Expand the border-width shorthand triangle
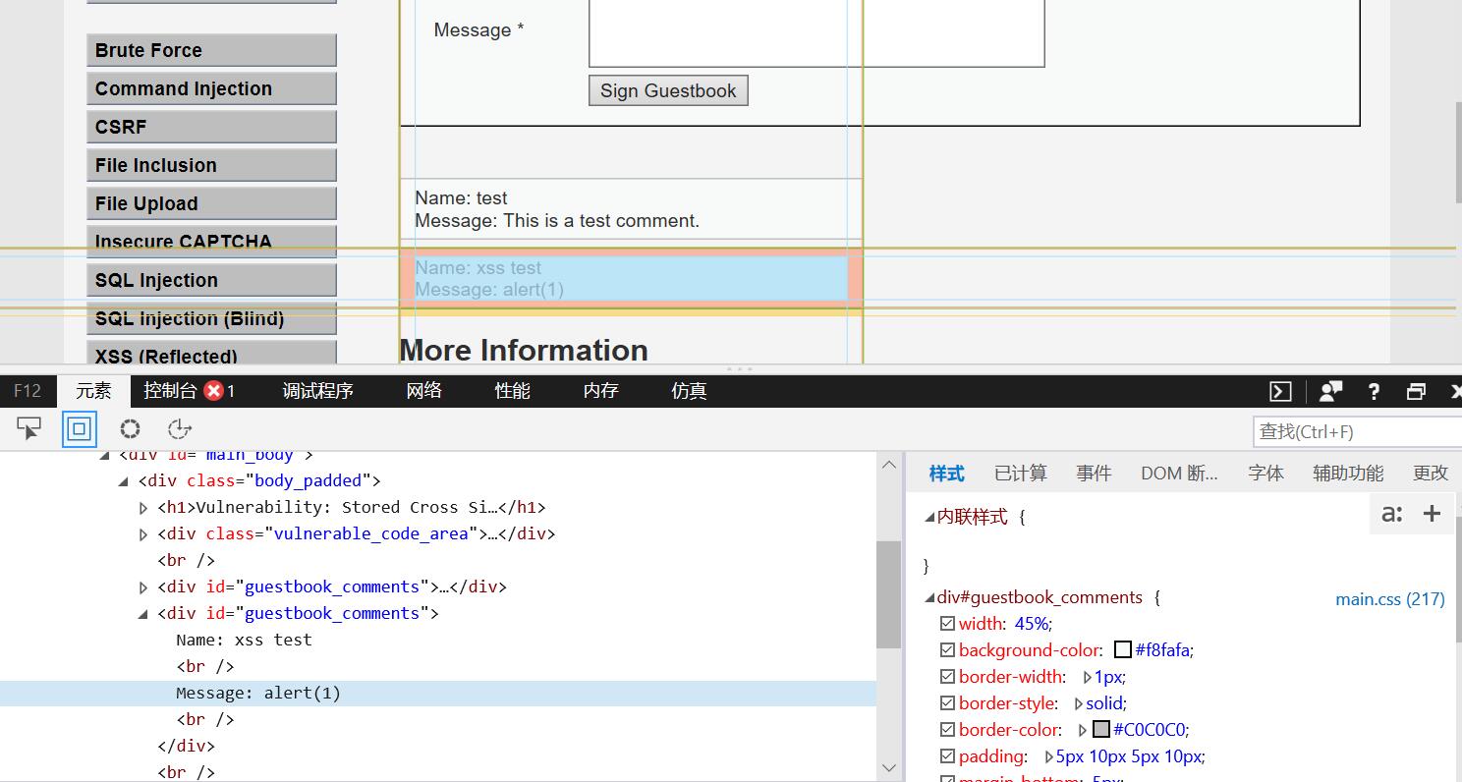 coord(1088,677)
